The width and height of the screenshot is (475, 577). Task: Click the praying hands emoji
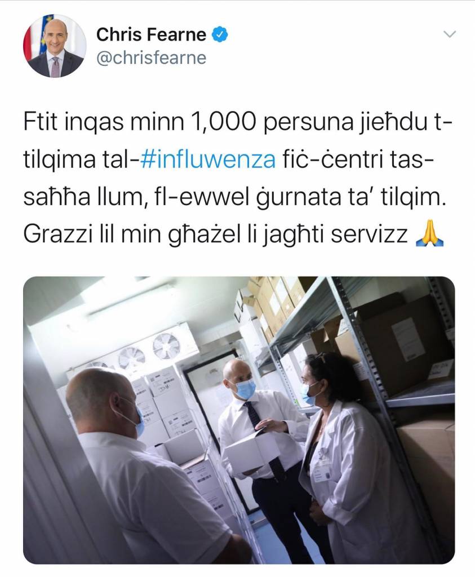coord(429,235)
